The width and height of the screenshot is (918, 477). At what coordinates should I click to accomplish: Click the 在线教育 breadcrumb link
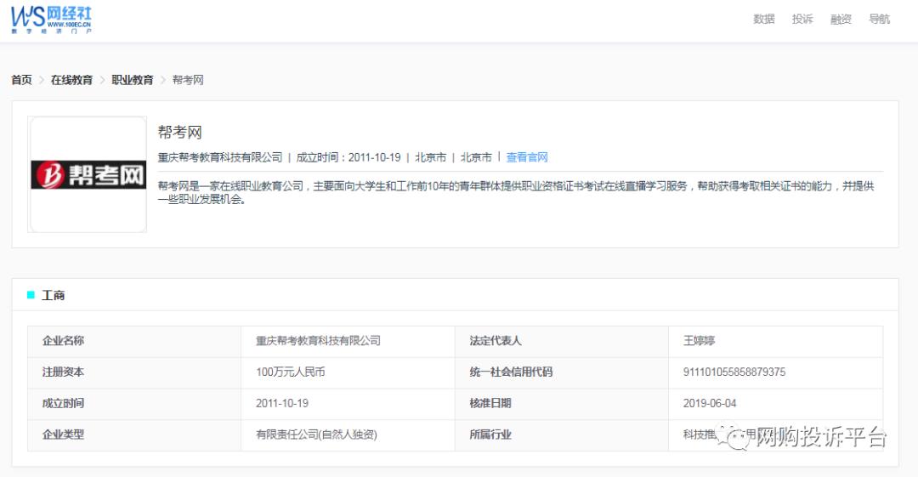[71, 80]
